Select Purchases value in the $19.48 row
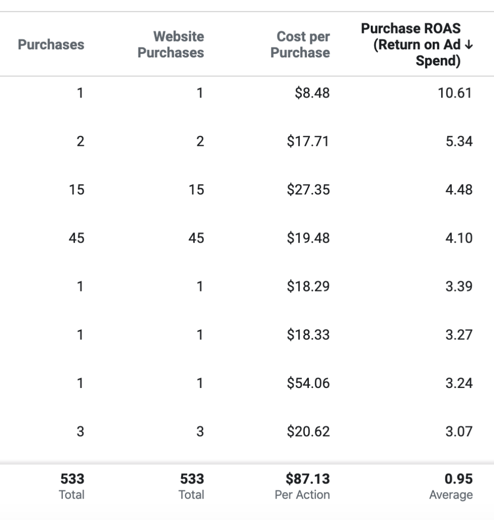 77,238
